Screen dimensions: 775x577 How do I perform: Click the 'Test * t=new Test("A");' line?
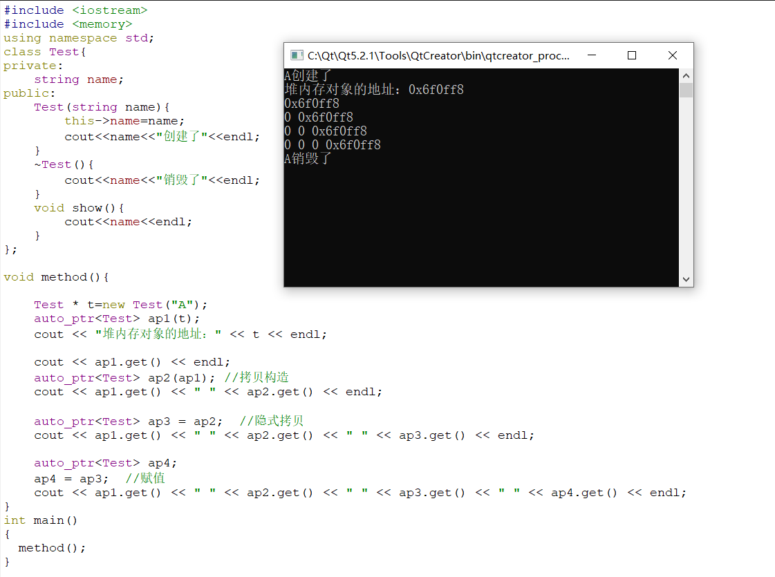pos(120,305)
